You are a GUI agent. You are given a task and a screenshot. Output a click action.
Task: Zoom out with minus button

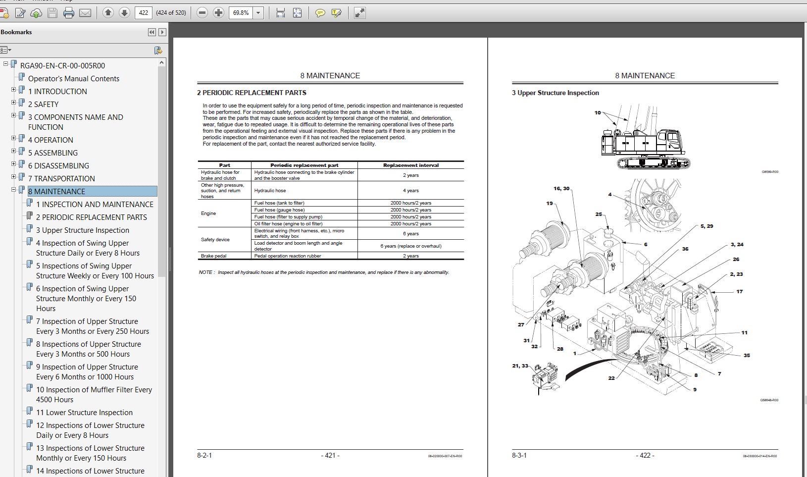(202, 13)
